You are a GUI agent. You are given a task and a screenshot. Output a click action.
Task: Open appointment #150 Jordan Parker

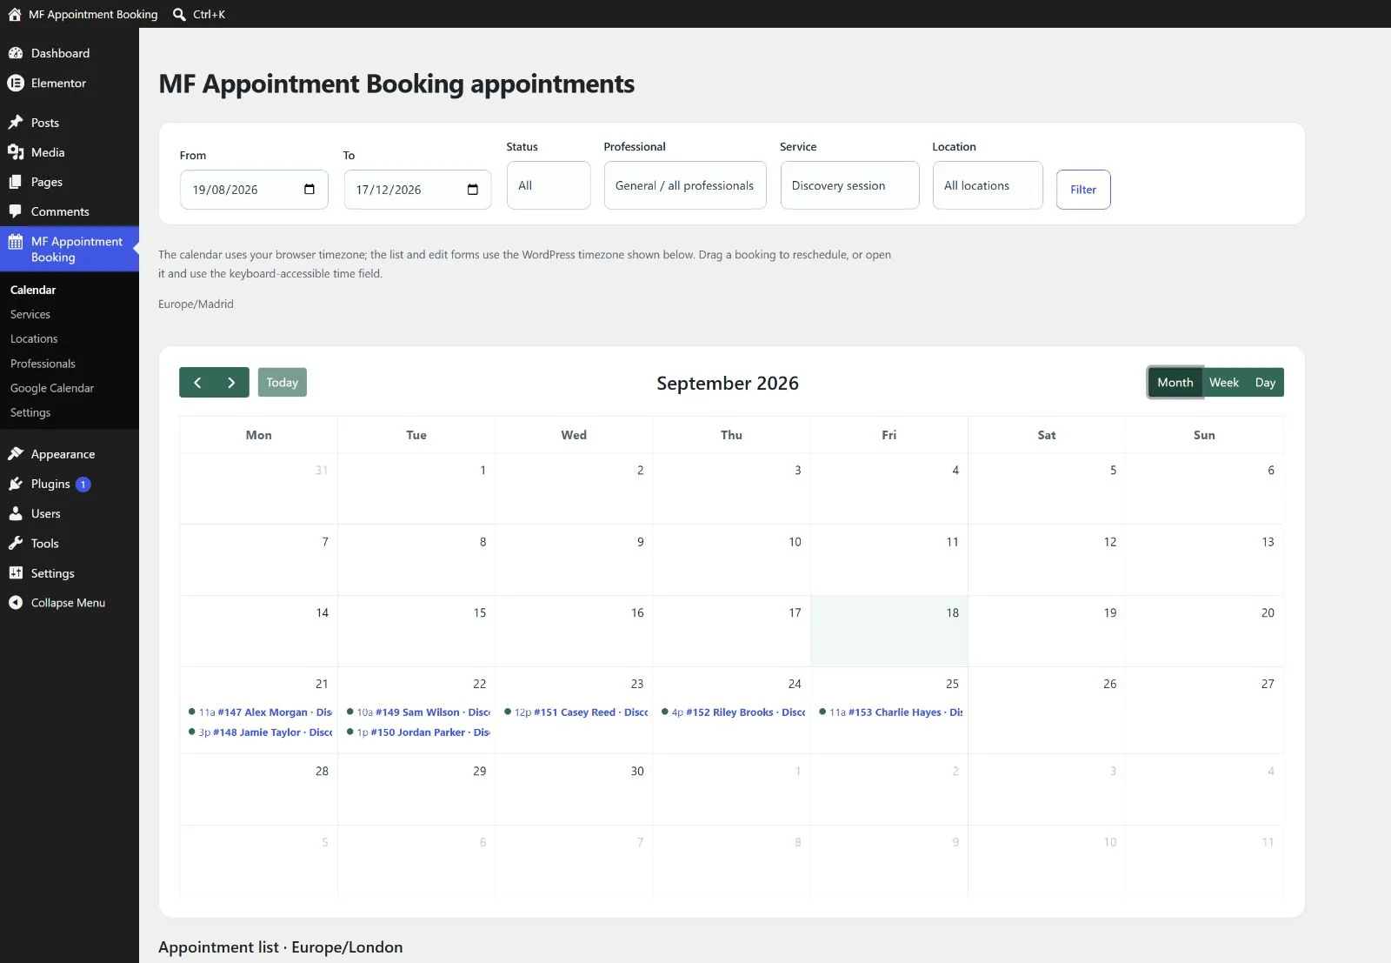pyautogui.click(x=418, y=732)
